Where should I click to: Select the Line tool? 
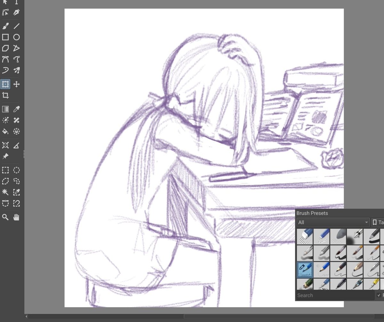(x=16, y=26)
